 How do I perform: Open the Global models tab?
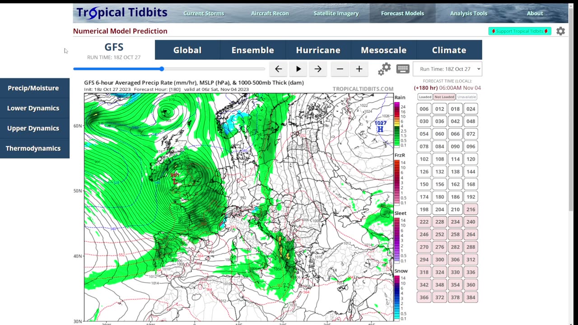187,50
